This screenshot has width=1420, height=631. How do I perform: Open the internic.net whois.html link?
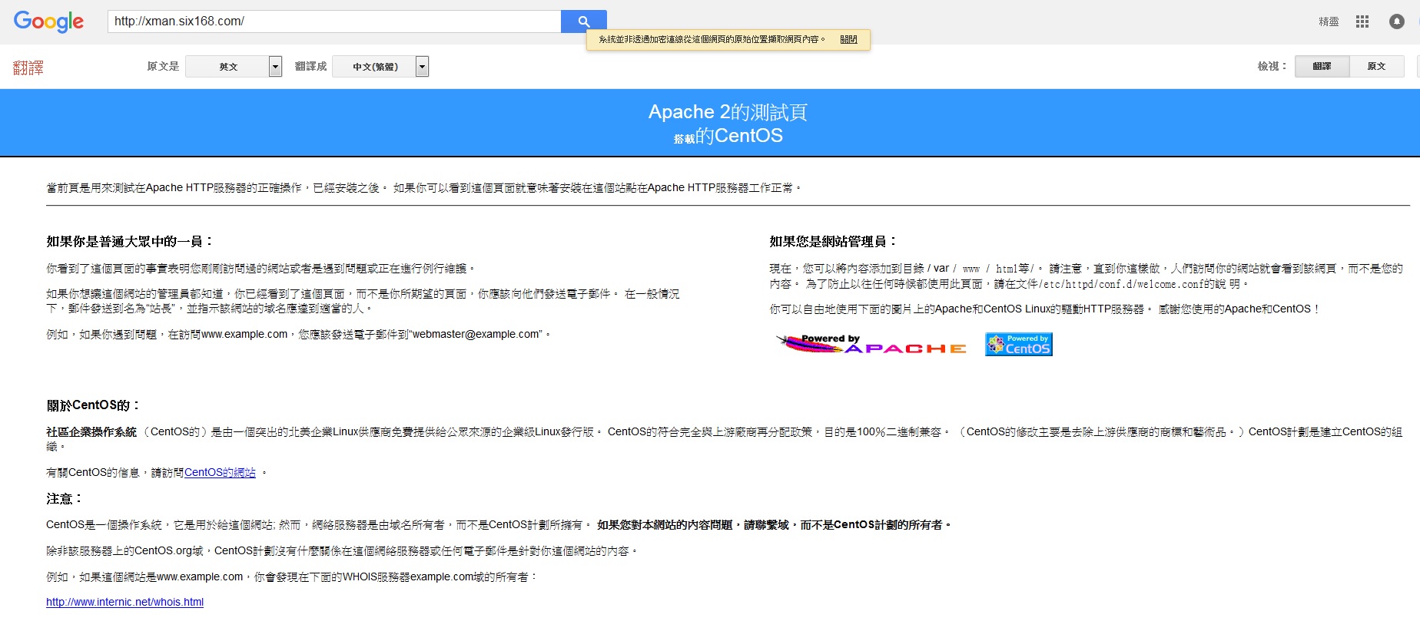pos(124,602)
